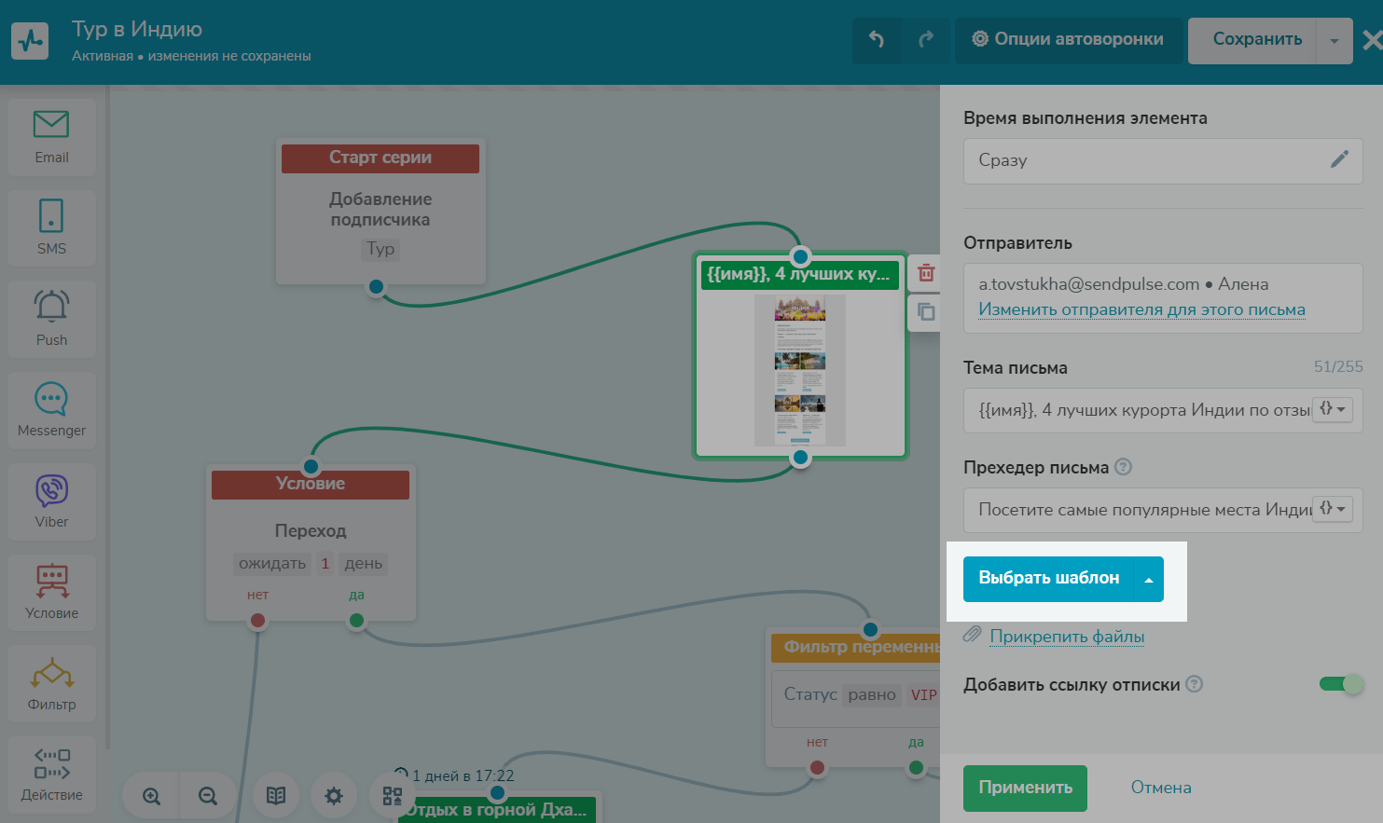Edit execution time field Сразу
The image size is (1383, 823).
pos(1338,159)
